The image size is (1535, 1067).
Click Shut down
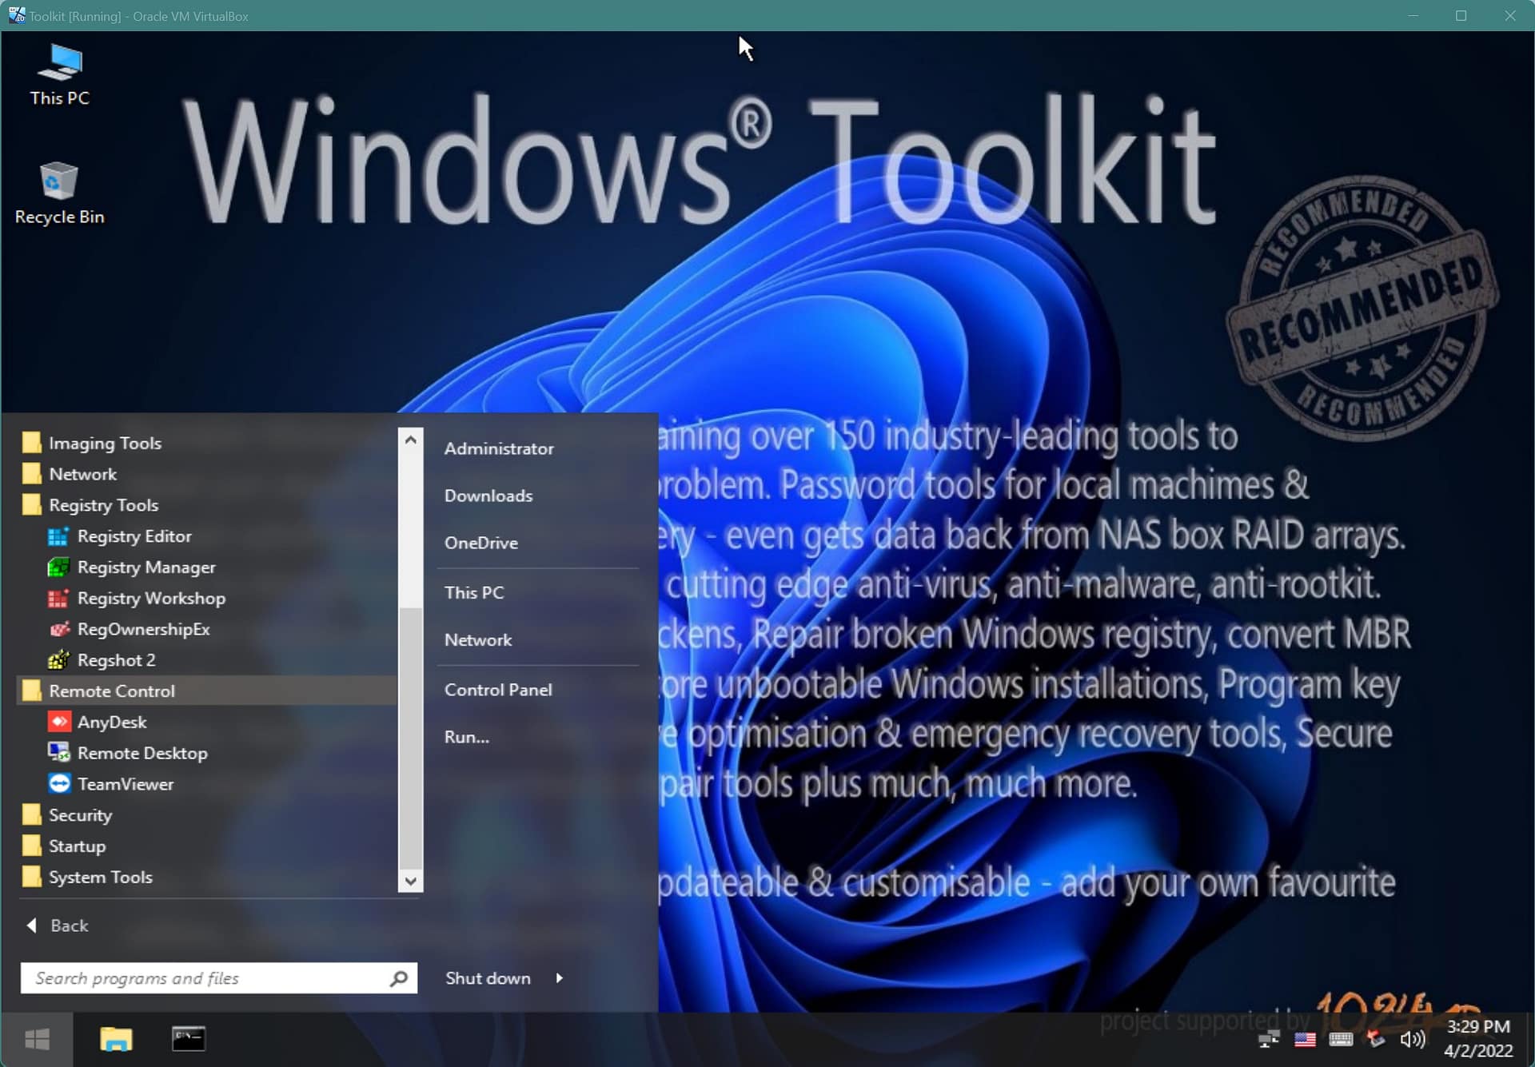487,977
